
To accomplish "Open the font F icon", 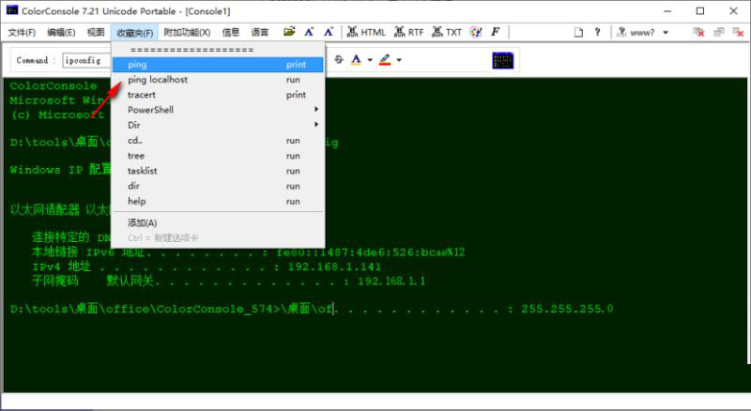I will (496, 32).
